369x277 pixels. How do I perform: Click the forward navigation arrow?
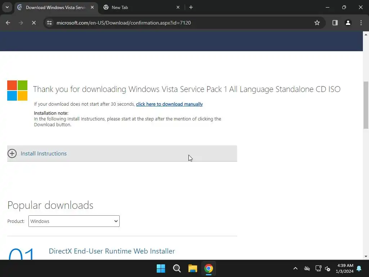[x=21, y=23]
